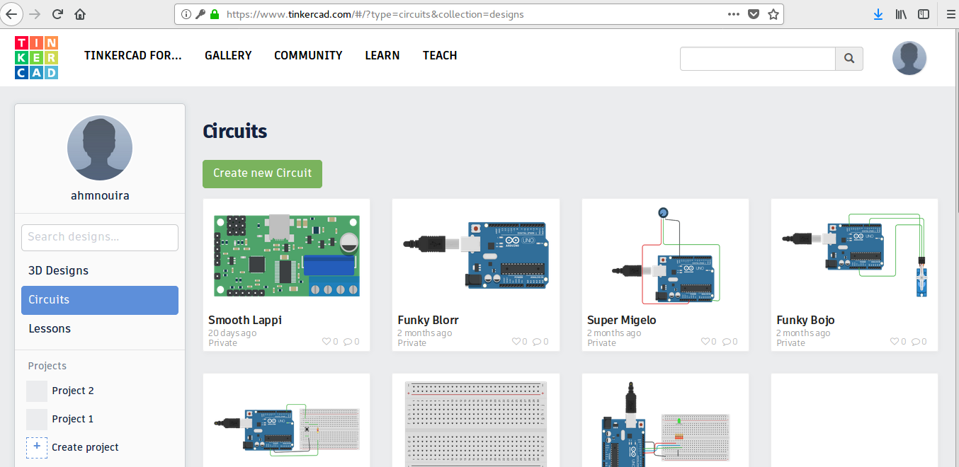Reload the page with the refresh icon

click(x=57, y=13)
